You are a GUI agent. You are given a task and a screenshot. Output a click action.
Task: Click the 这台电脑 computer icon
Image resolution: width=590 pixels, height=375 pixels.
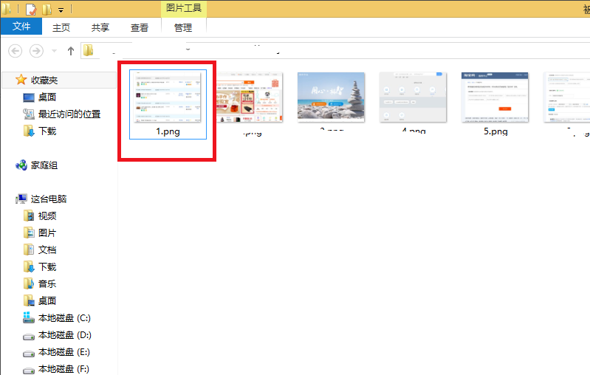(21, 199)
